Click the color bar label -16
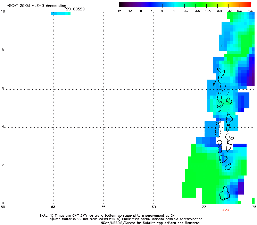 (118, 11)
